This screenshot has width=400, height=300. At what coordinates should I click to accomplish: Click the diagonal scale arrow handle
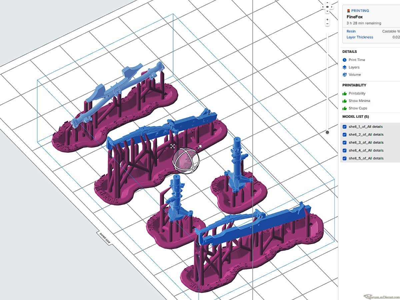[x=199, y=147]
